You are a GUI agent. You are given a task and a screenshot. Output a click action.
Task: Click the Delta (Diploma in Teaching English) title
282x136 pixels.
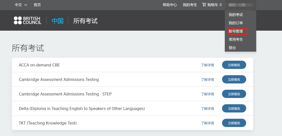tap(82, 109)
